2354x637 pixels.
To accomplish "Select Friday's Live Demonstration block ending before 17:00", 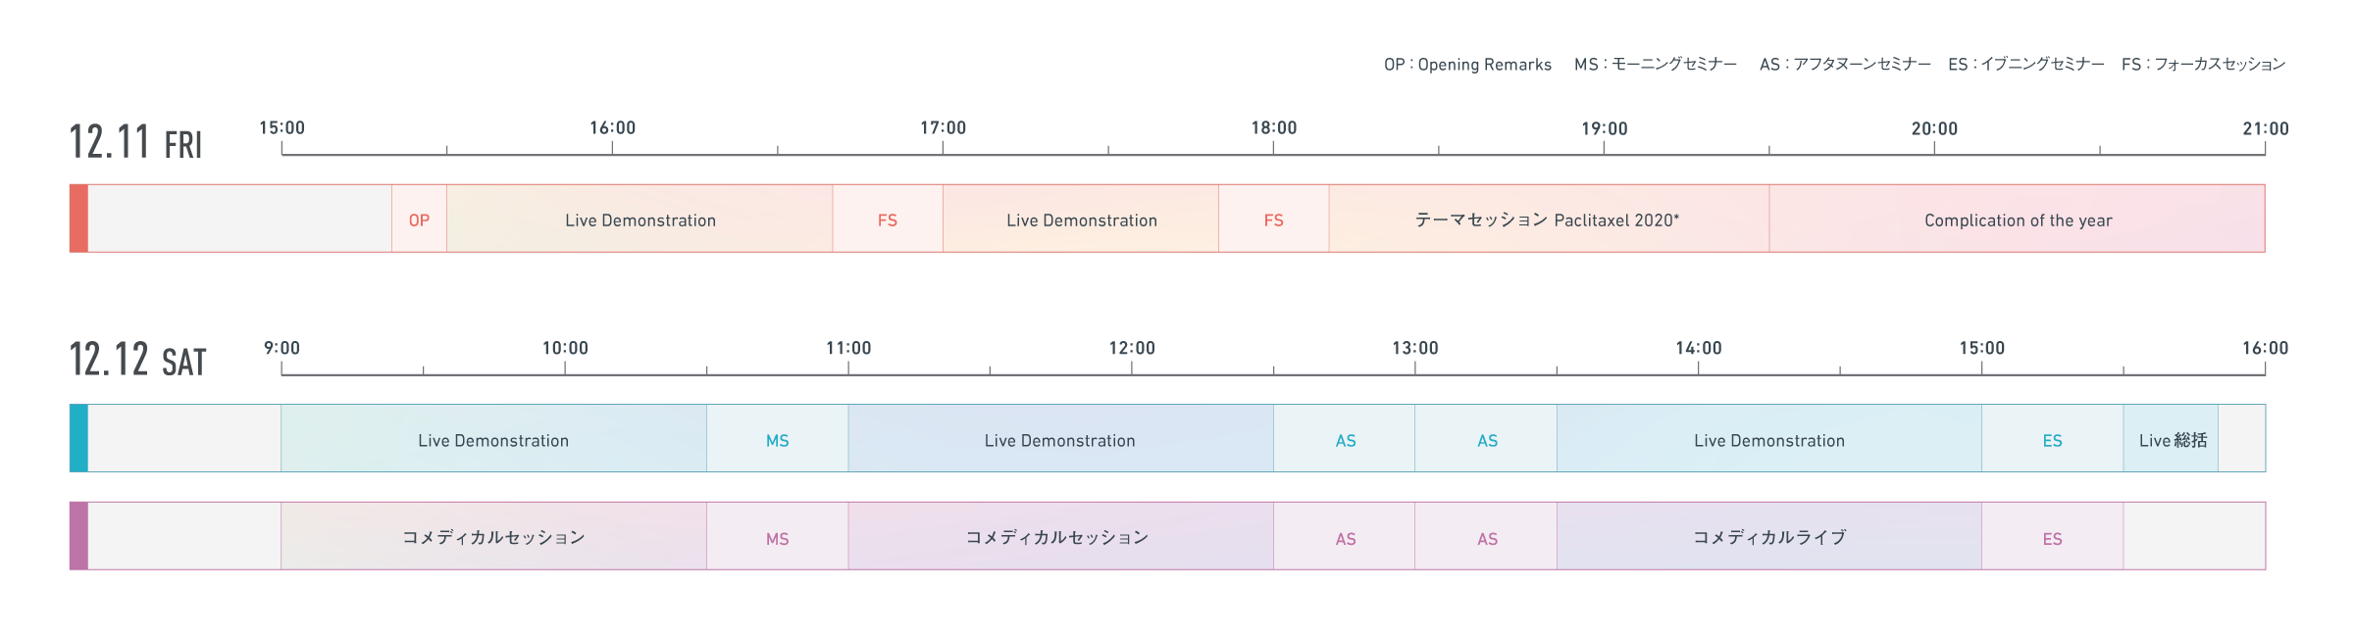I will click(640, 220).
